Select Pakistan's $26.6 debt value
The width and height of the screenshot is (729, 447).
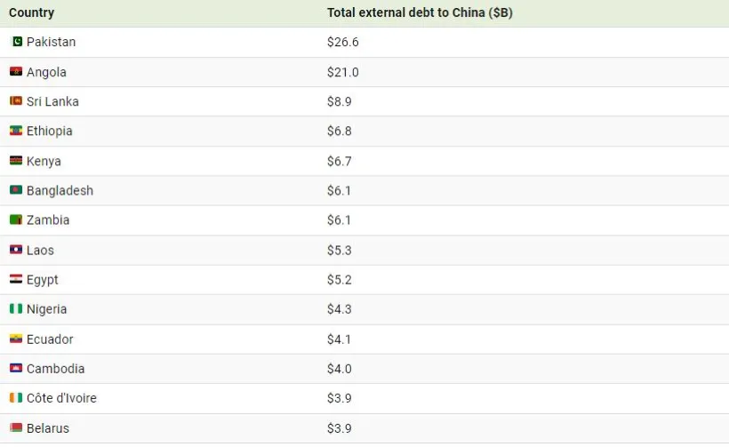(342, 42)
